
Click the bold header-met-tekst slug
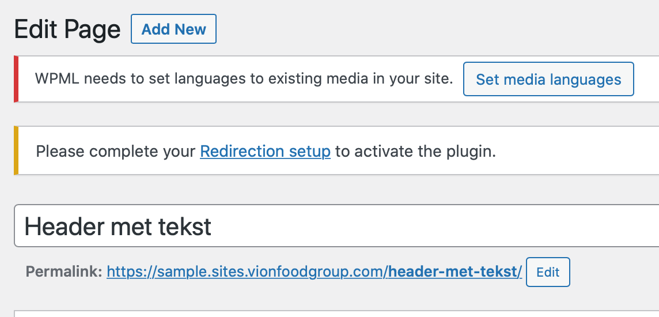coord(455,271)
